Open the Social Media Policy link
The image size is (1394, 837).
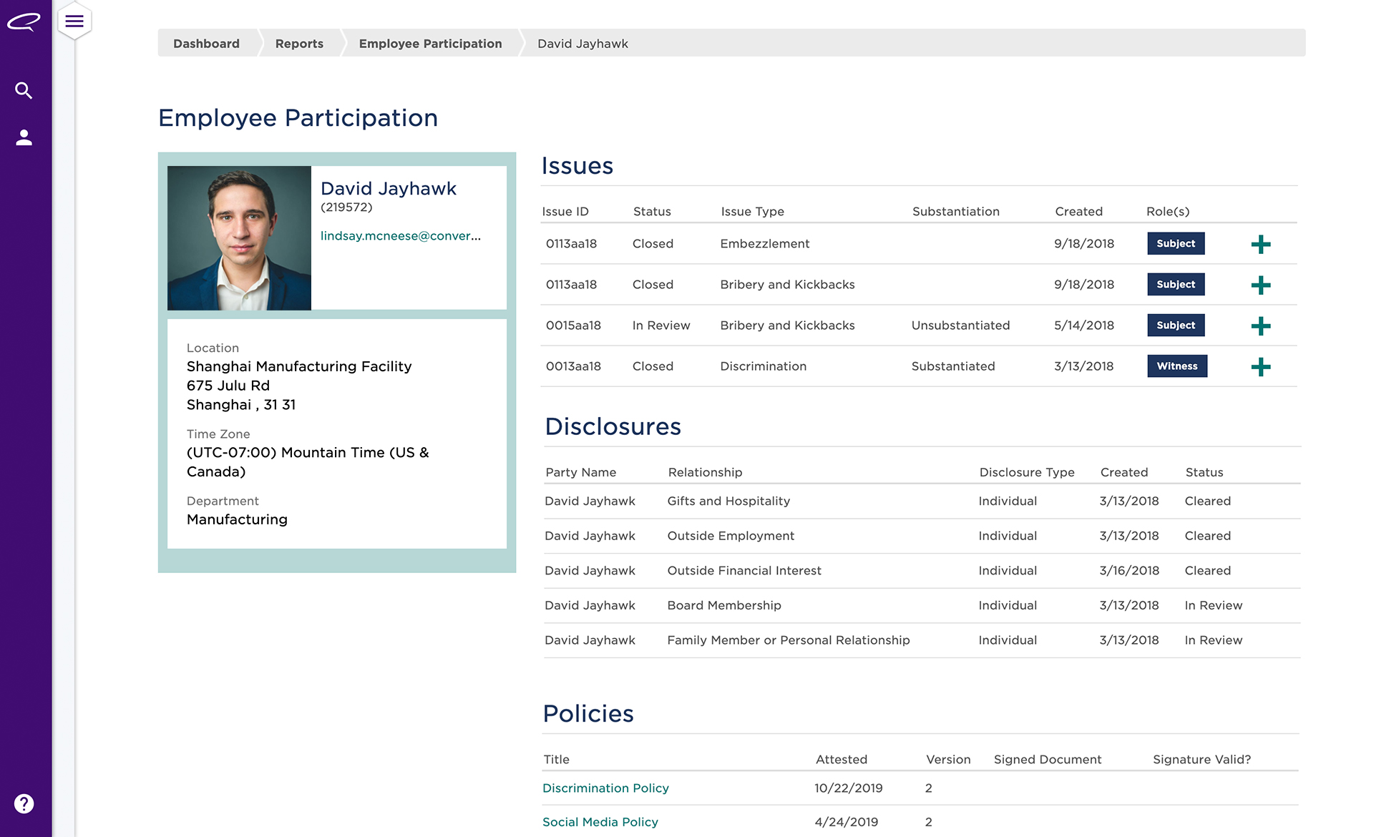(600, 822)
